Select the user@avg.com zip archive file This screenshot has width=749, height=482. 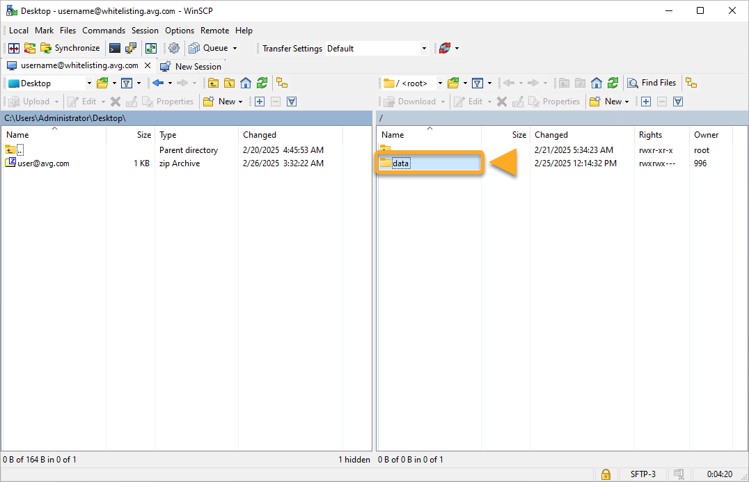[x=43, y=163]
